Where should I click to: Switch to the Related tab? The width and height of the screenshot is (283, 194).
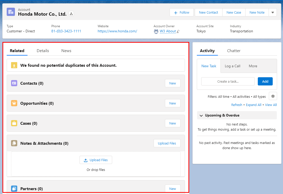(17, 51)
